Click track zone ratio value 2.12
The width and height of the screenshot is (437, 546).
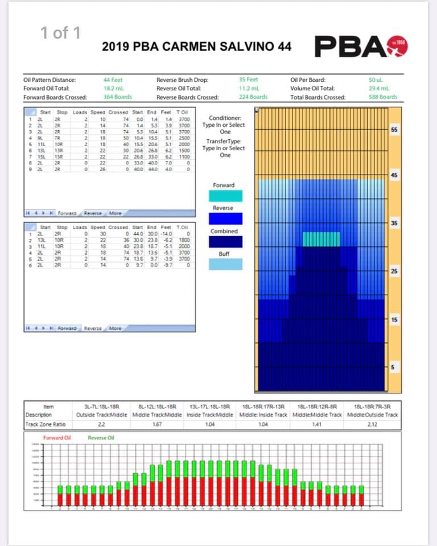click(372, 424)
